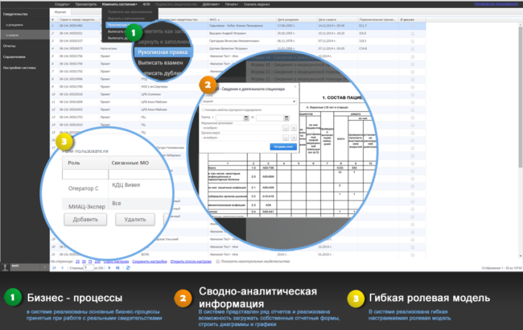523x330 pixels.
Task: Check the first row's checkbox in last column
Action: click(x=413, y=25)
